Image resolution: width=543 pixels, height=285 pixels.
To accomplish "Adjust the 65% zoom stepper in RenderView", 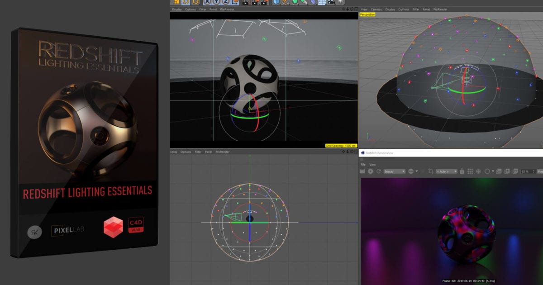I will (533, 171).
